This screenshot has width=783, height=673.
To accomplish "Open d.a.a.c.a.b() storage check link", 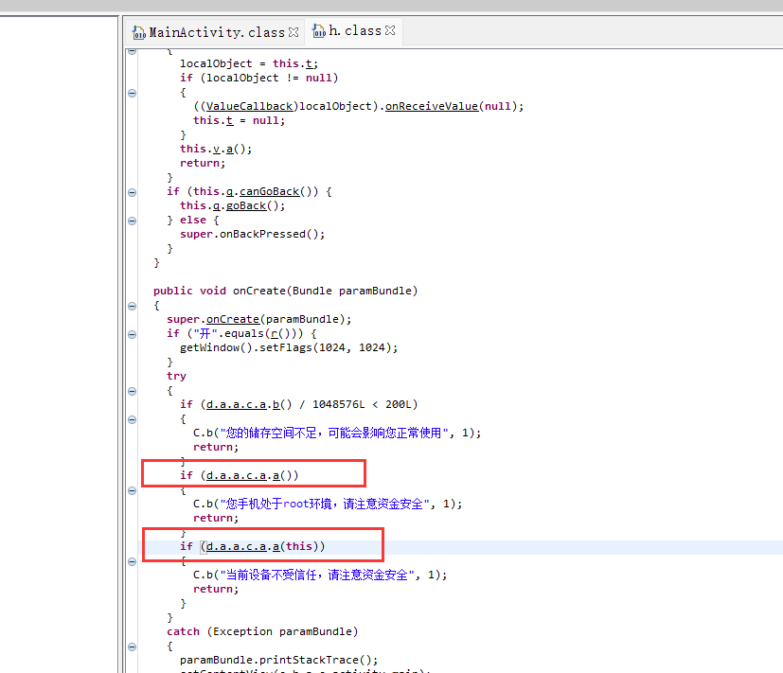I will tap(242, 404).
